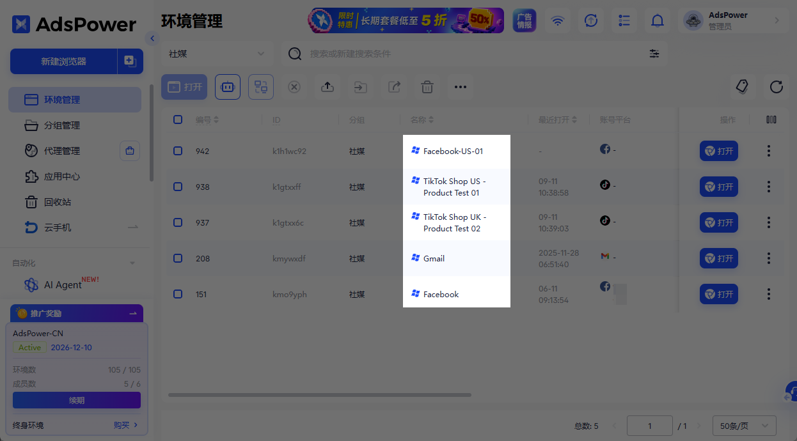
Task: Collapse the sidebar with arrow handle
Action: (152, 38)
